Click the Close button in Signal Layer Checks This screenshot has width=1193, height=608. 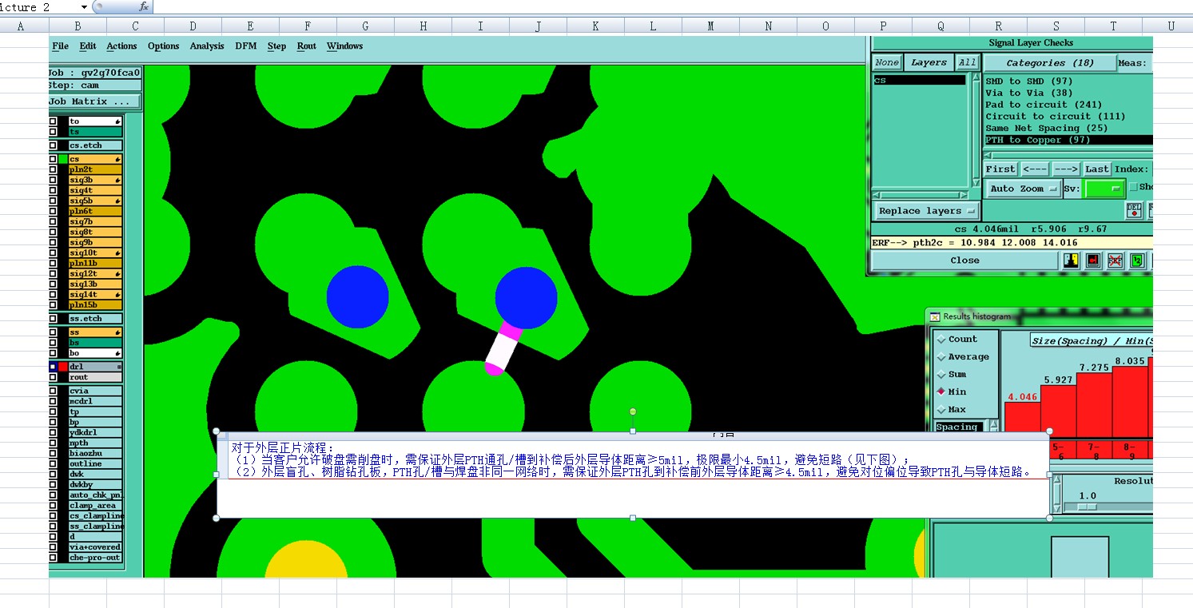tap(964, 260)
